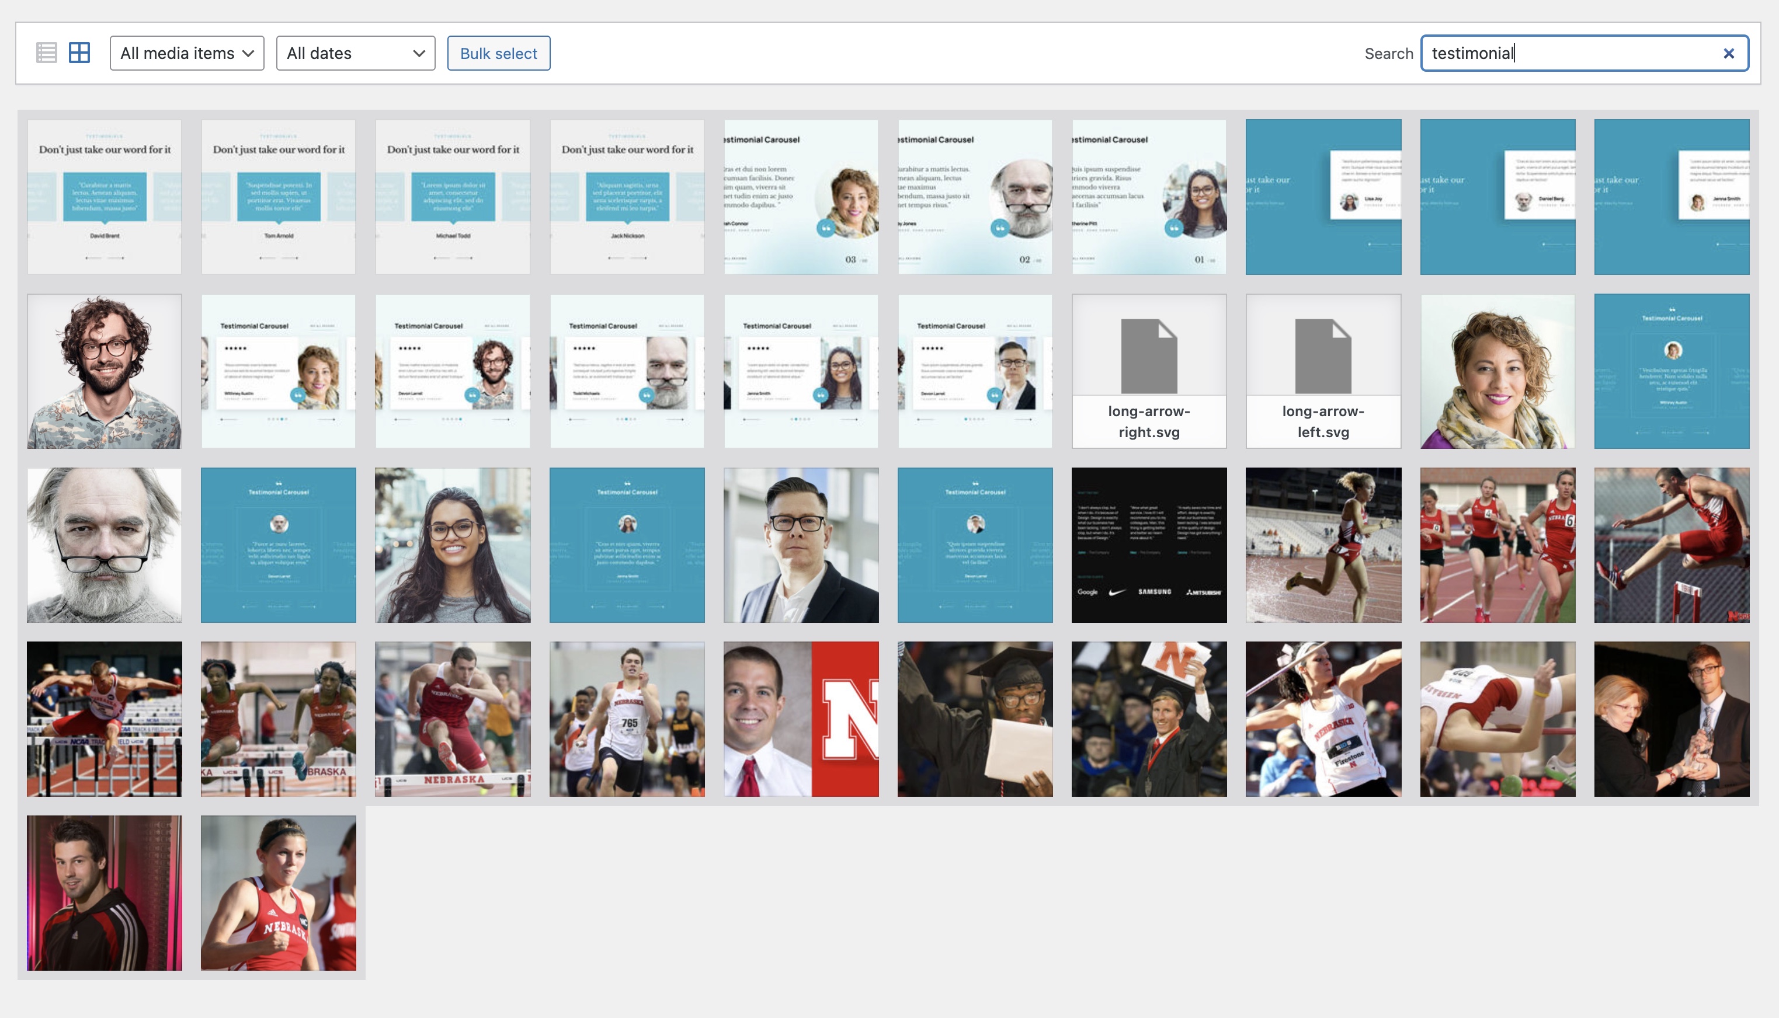Open the Testimonial Carousel 03 slide thumbnail

click(x=800, y=197)
